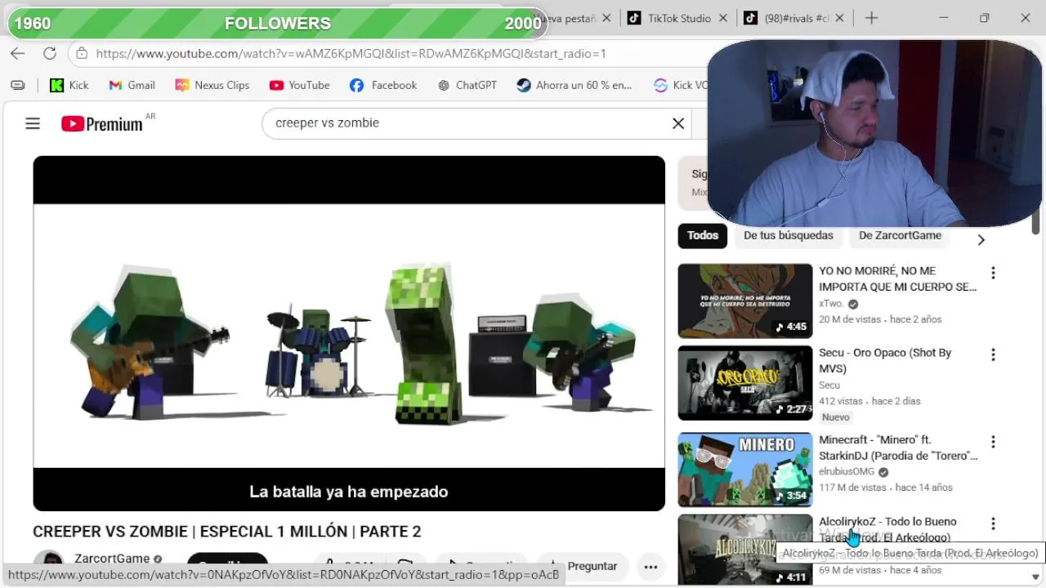Click the 'Nuevo' badge on Oro Opaco
The image size is (1046, 588).
pos(836,417)
